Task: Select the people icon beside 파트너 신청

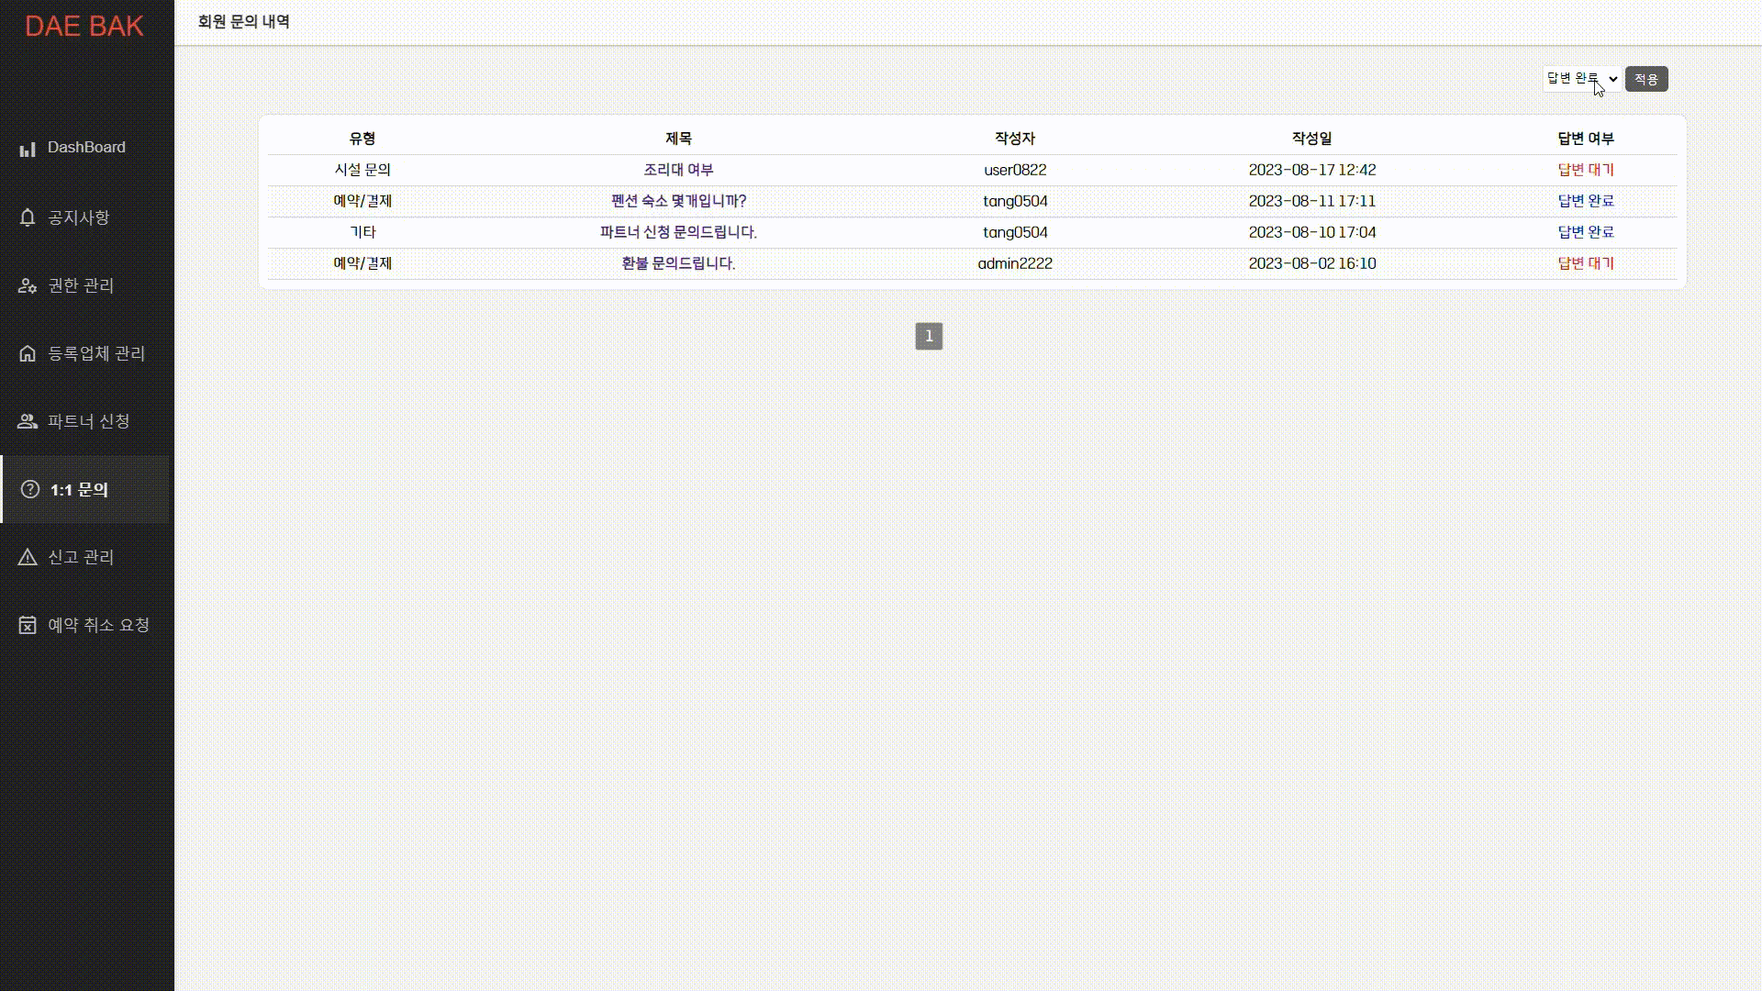Action: tap(26, 421)
